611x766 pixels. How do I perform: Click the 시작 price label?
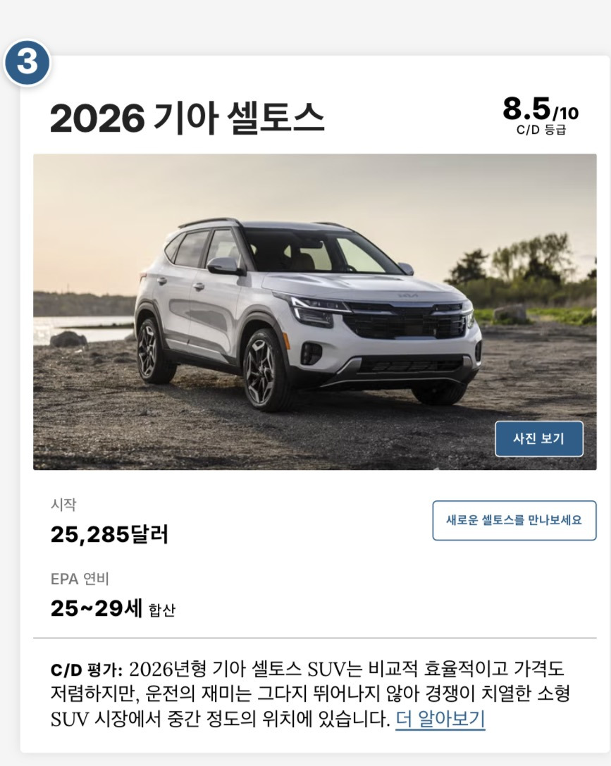tap(63, 504)
